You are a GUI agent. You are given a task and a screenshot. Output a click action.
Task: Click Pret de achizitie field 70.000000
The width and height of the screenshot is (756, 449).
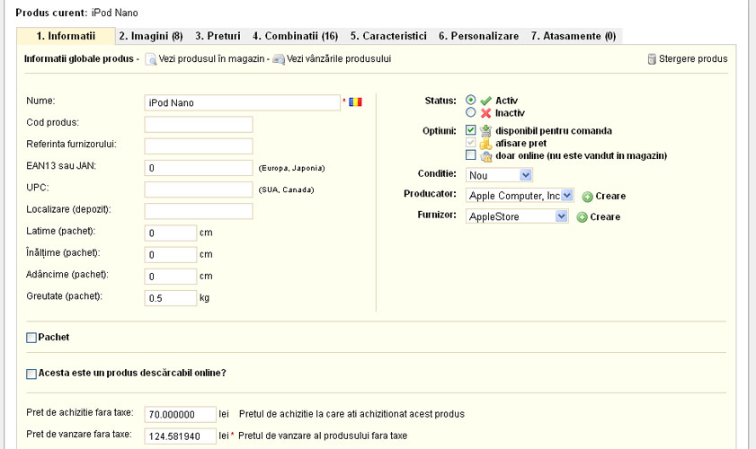(181, 414)
